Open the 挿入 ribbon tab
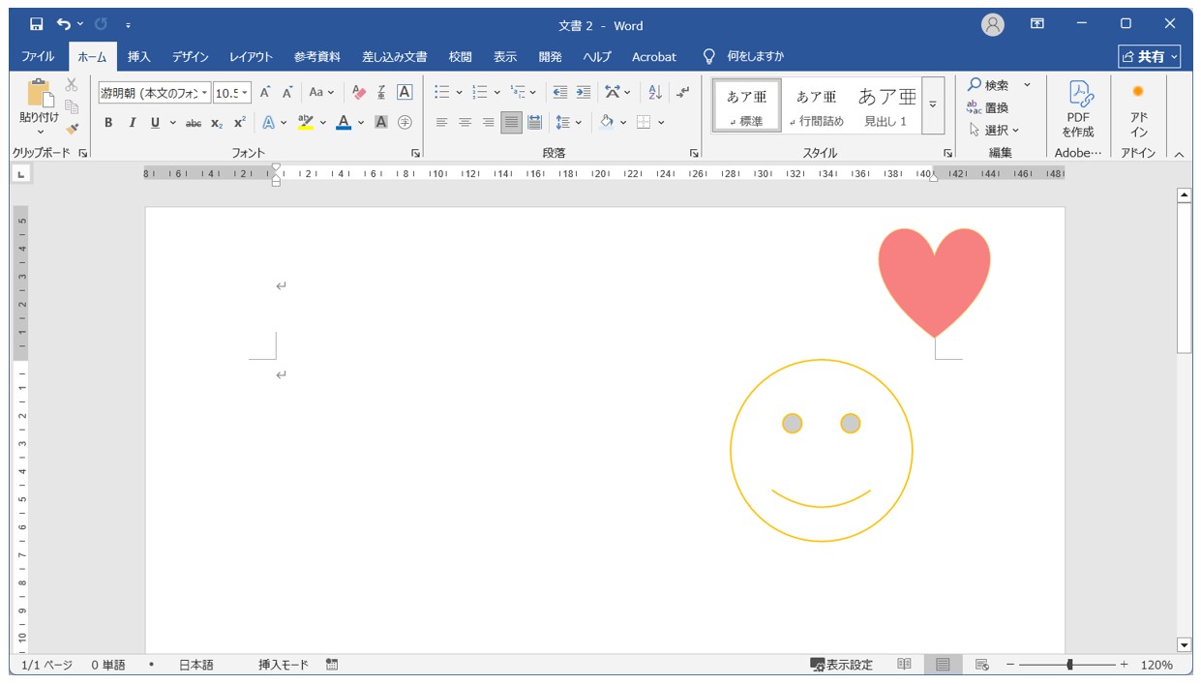Viewport: 1201px width, 684px height. [x=139, y=57]
